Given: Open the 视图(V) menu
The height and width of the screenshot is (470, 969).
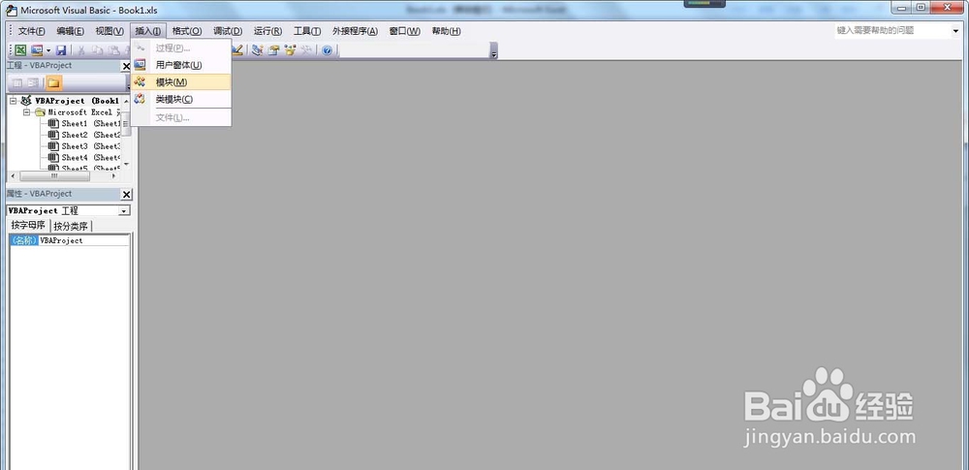Looking at the screenshot, I should 109,32.
